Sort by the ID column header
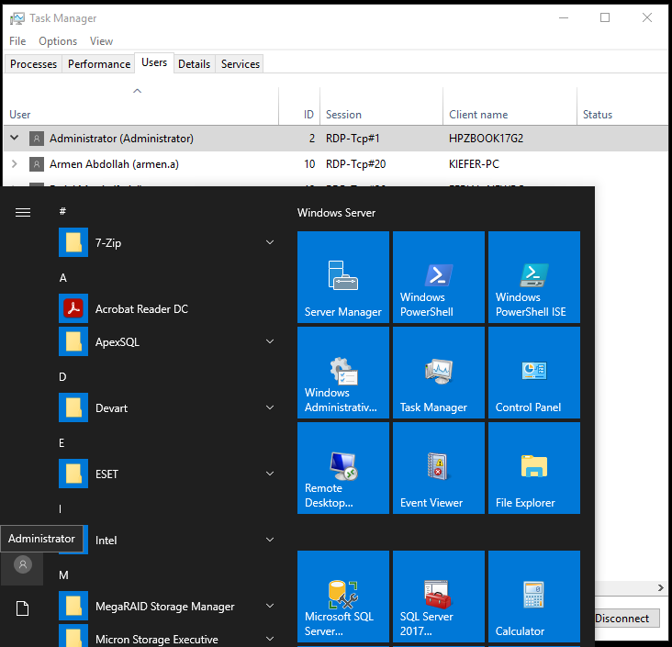Screen dimensions: 672x647 [x=299, y=106]
